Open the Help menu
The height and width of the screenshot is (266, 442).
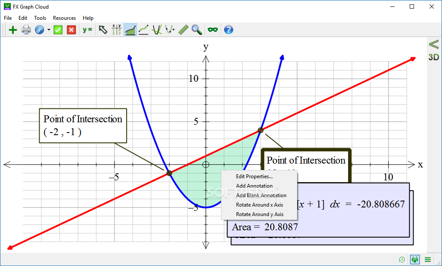click(88, 18)
